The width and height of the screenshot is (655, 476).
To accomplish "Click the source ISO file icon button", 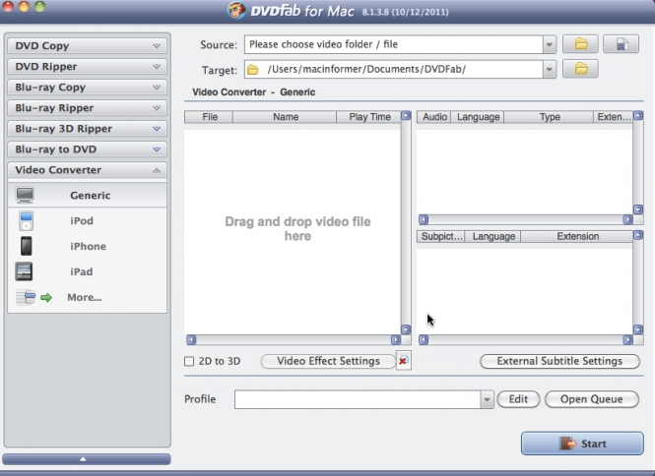I will 621,44.
